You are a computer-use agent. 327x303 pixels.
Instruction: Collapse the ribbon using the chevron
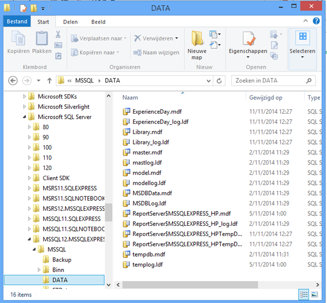coord(305,21)
